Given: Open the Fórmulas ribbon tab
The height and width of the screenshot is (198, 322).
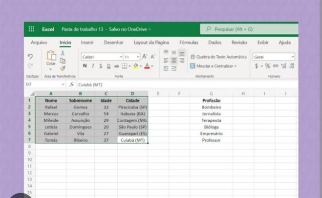Looking at the screenshot, I should [189, 43].
